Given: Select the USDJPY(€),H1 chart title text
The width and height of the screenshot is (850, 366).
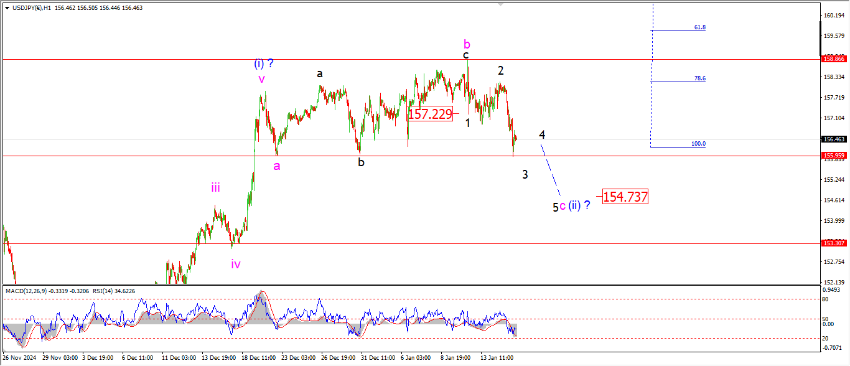Looking at the screenshot, I should [32, 8].
